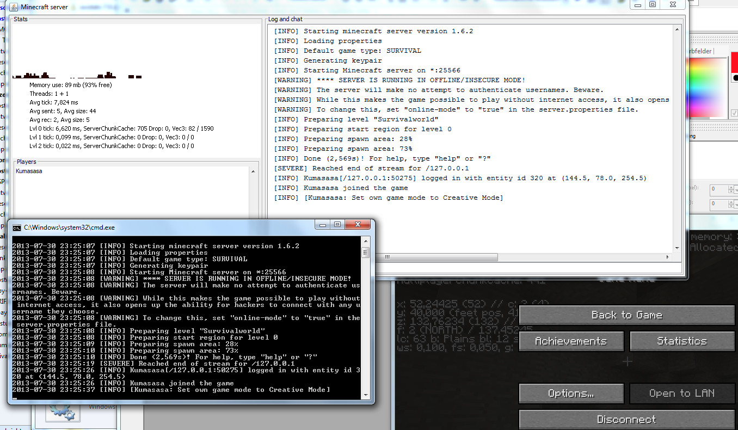Pick a color from the rainbow color field
Screen dimensions: 738x430
coord(708,88)
